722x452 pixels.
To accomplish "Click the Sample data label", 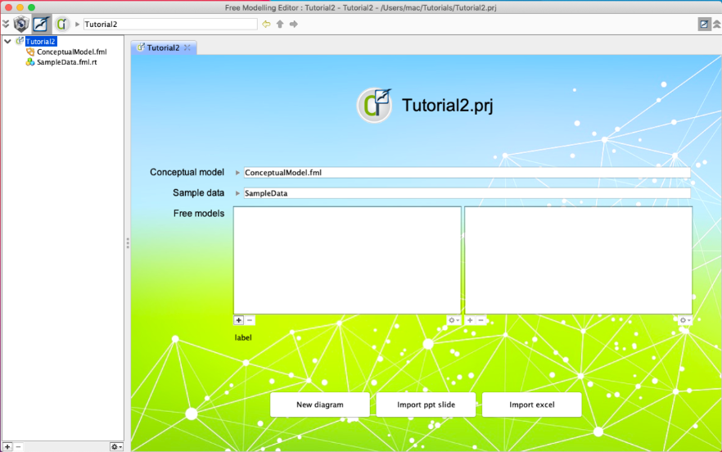I will click(x=198, y=193).
